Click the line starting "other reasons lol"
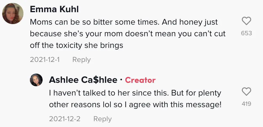 (135, 105)
